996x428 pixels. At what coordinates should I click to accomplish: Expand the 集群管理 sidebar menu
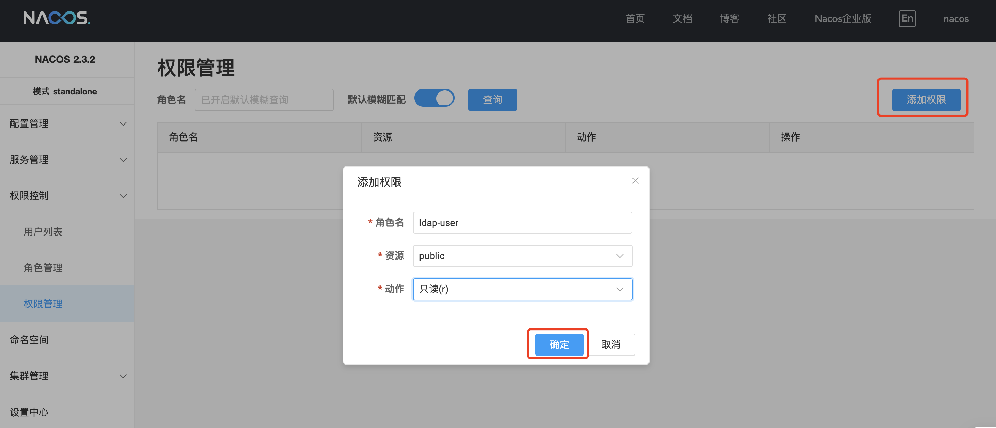coord(67,376)
